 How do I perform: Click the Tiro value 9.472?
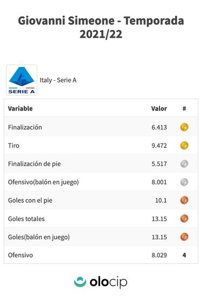(x=159, y=146)
